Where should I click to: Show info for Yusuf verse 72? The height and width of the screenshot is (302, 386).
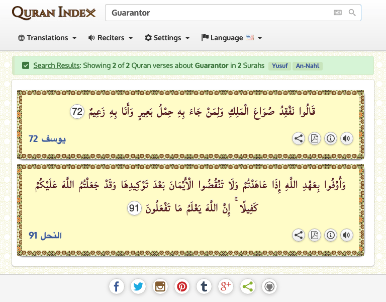click(x=330, y=139)
